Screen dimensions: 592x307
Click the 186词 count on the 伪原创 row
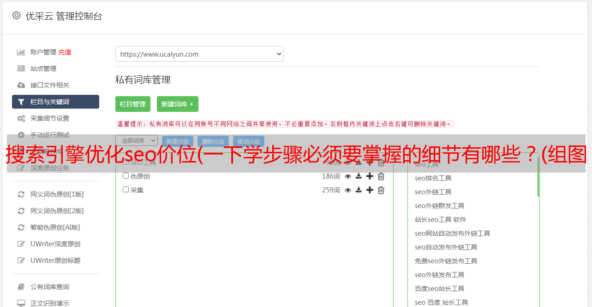(x=331, y=176)
